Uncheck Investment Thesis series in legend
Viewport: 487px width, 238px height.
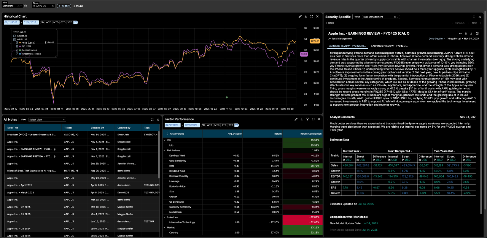tap(17, 54)
